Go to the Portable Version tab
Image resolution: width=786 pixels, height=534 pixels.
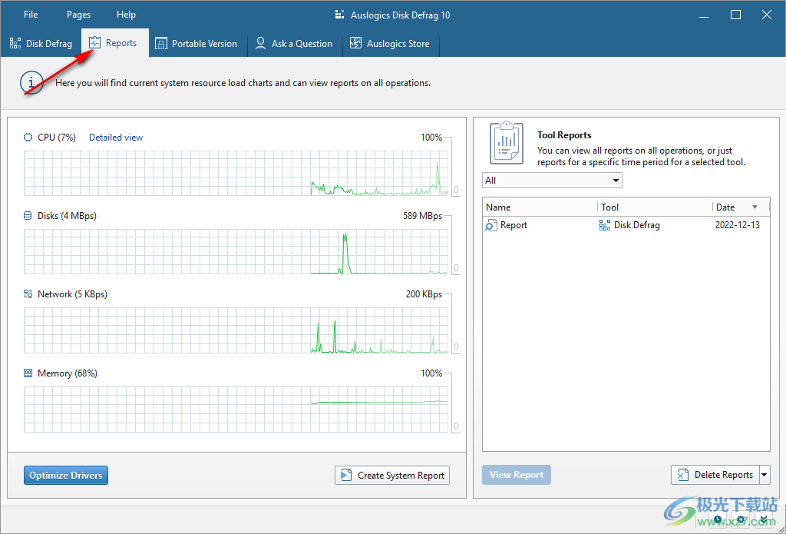196,44
